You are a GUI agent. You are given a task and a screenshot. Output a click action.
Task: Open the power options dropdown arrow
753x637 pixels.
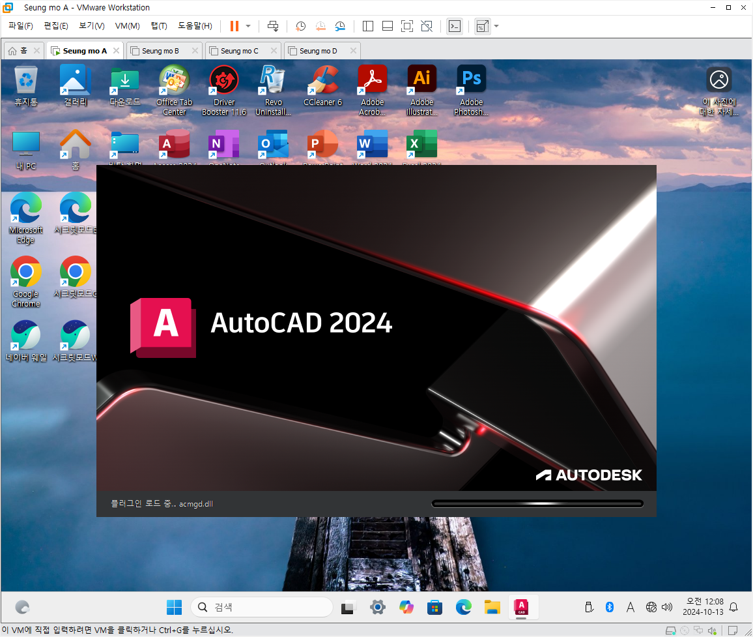point(248,26)
